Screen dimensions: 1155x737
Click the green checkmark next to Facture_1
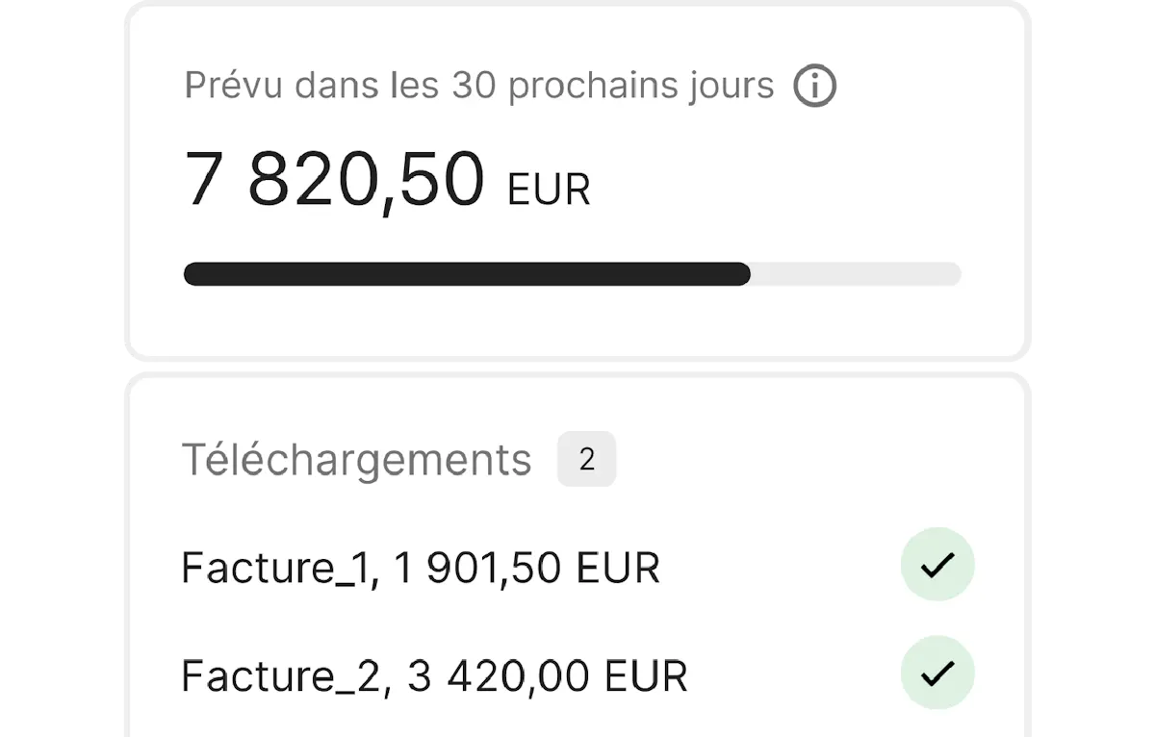(x=937, y=566)
